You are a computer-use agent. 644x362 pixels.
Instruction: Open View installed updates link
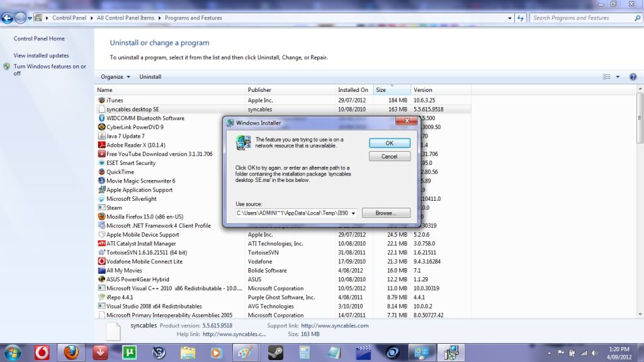41,55
